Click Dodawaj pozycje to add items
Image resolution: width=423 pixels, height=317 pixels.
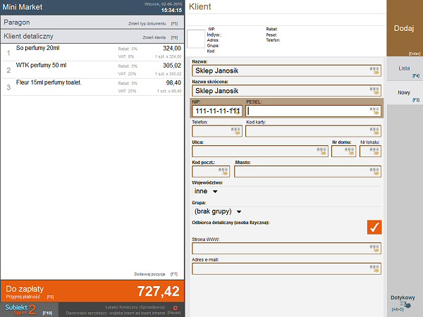coord(150,273)
